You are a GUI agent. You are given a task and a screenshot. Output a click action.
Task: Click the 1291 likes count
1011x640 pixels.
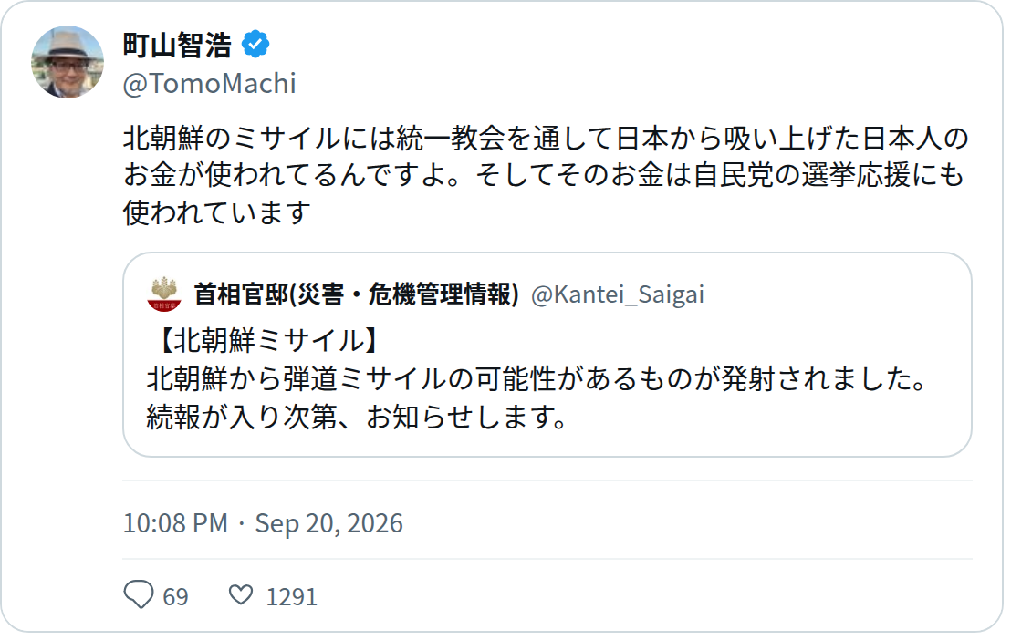291,596
